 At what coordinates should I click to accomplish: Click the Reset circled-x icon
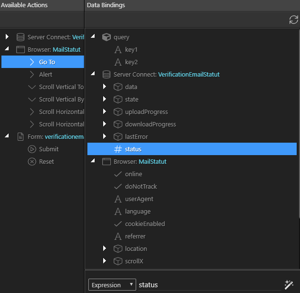point(32,161)
